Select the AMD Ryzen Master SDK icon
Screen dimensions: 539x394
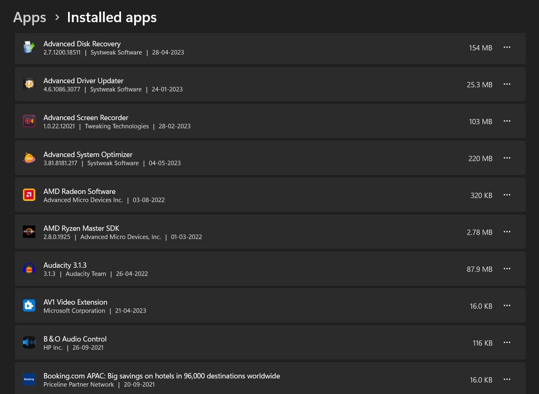pyautogui.click(x=29, y=232)
